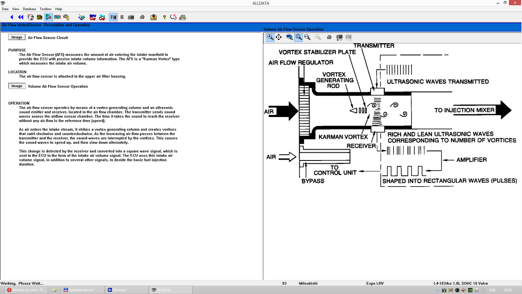This screenshot has width=522, height=294.
Task: Open file explorer from the taskbar
Action: (x=54, y=290)
